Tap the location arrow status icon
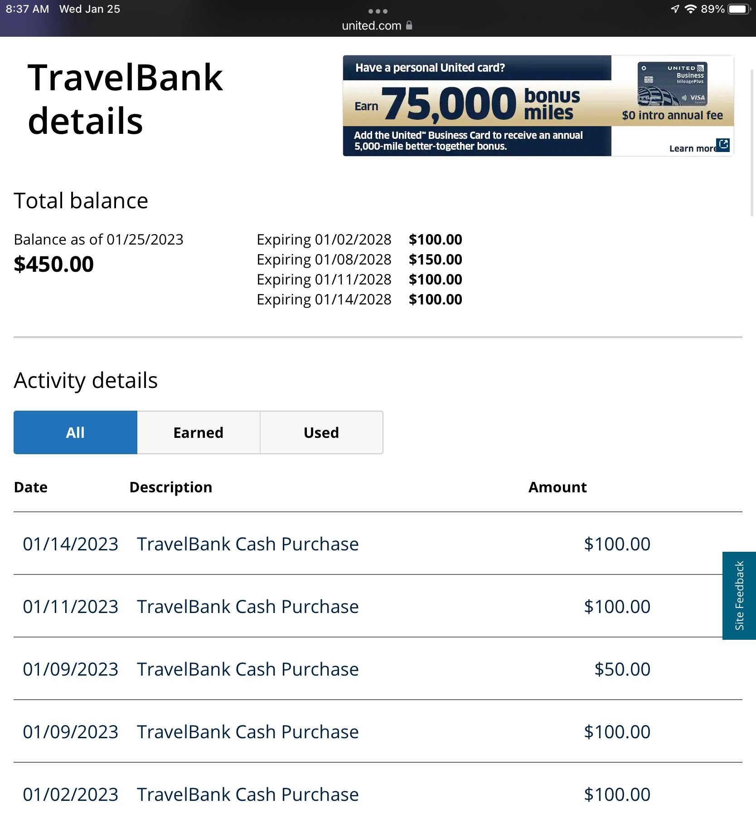756x819 pixels. 675,9
